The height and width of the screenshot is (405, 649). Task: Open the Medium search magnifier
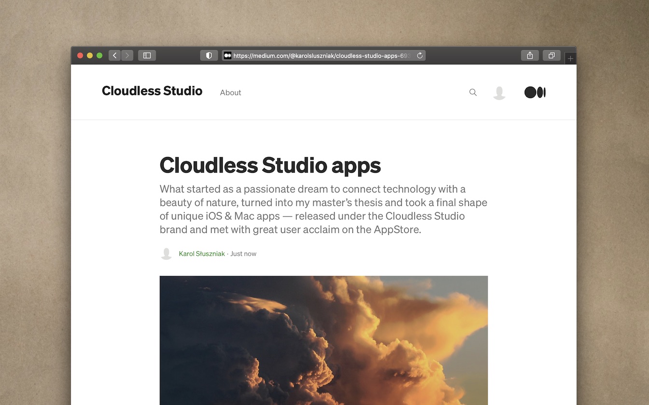pos(473,92)
